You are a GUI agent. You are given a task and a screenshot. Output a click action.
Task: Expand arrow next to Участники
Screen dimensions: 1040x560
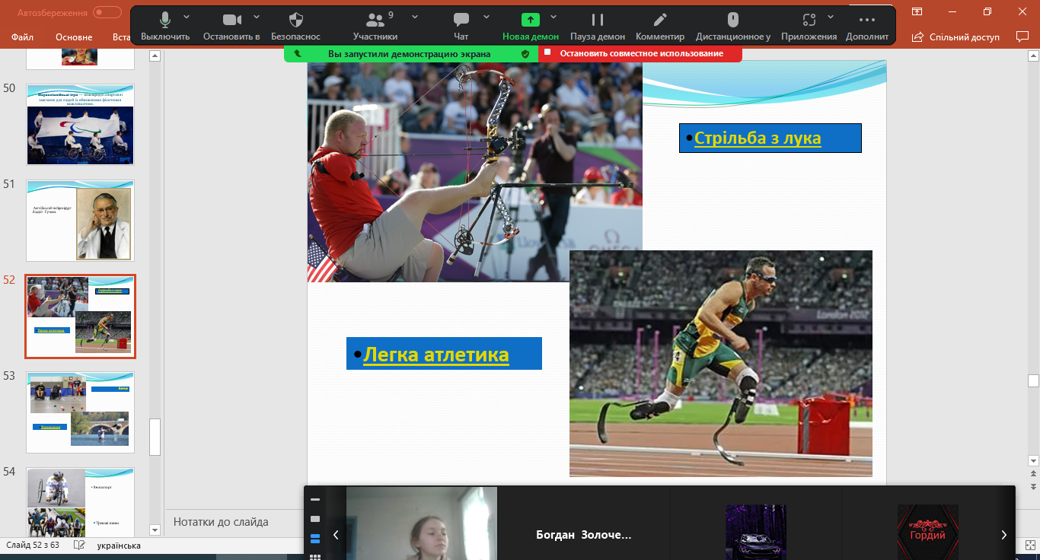pos(415,16)
